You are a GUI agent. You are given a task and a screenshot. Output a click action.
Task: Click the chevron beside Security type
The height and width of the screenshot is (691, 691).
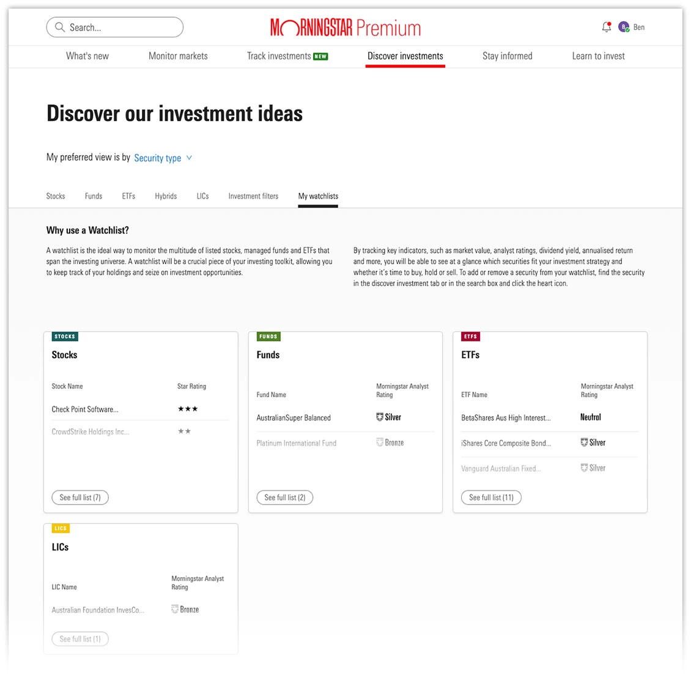tap(189, 158)
